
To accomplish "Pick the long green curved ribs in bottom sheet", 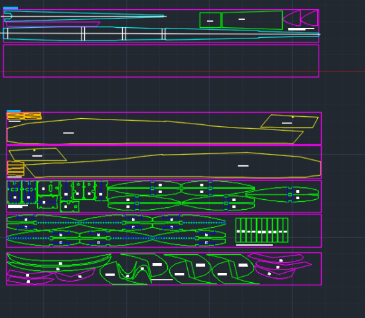I will pos(59,262).
